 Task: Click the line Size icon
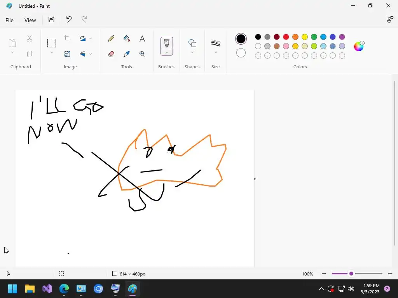click(215, 43)
